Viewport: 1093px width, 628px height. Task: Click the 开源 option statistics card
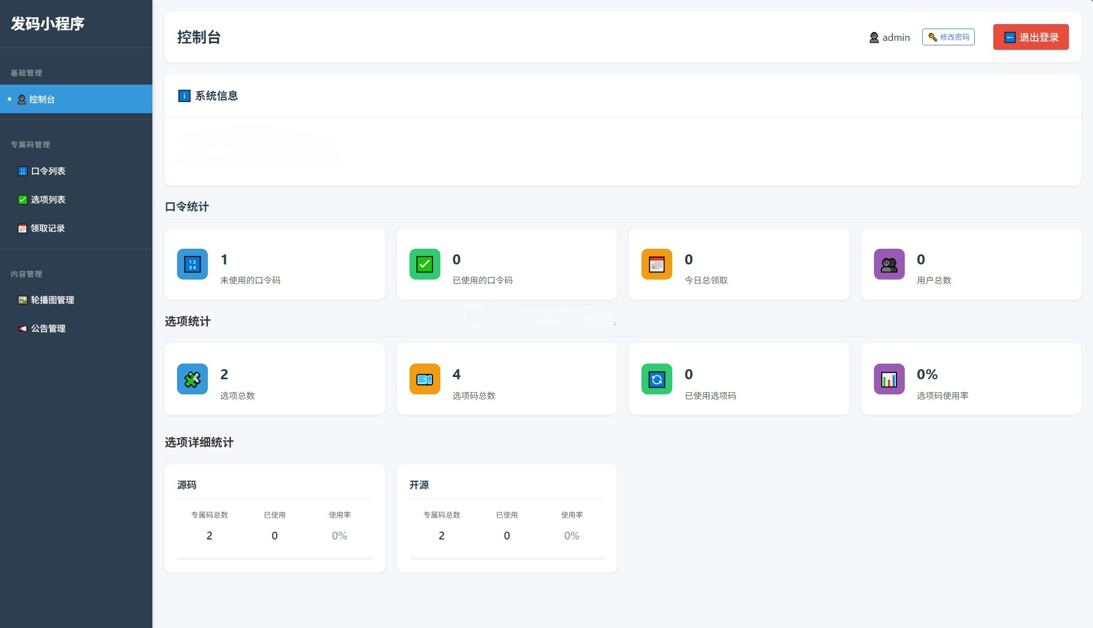(506, 518)
